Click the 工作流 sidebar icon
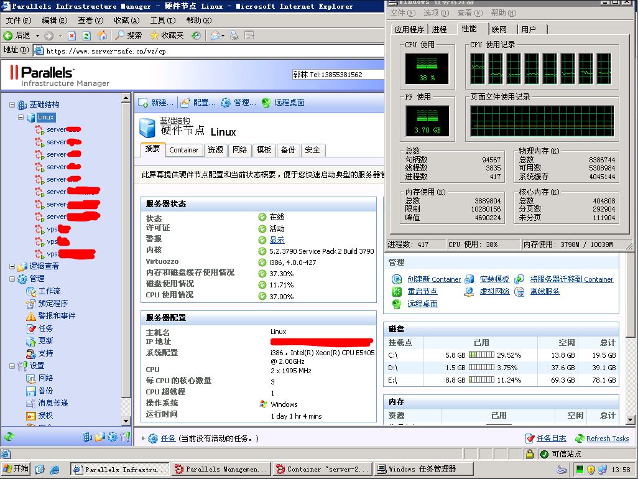This screenshot has width=638, height=479. click(31, 291)
